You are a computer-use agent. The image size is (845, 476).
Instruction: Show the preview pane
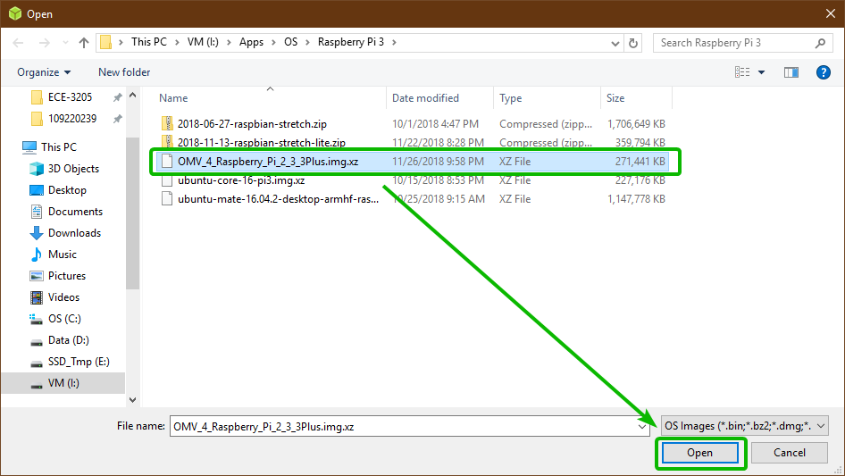(791, 72)
